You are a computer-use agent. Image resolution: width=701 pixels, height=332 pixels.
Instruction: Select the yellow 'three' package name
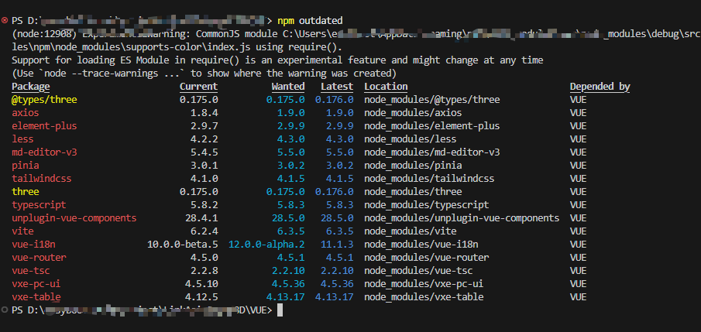[x=26, y=192]
